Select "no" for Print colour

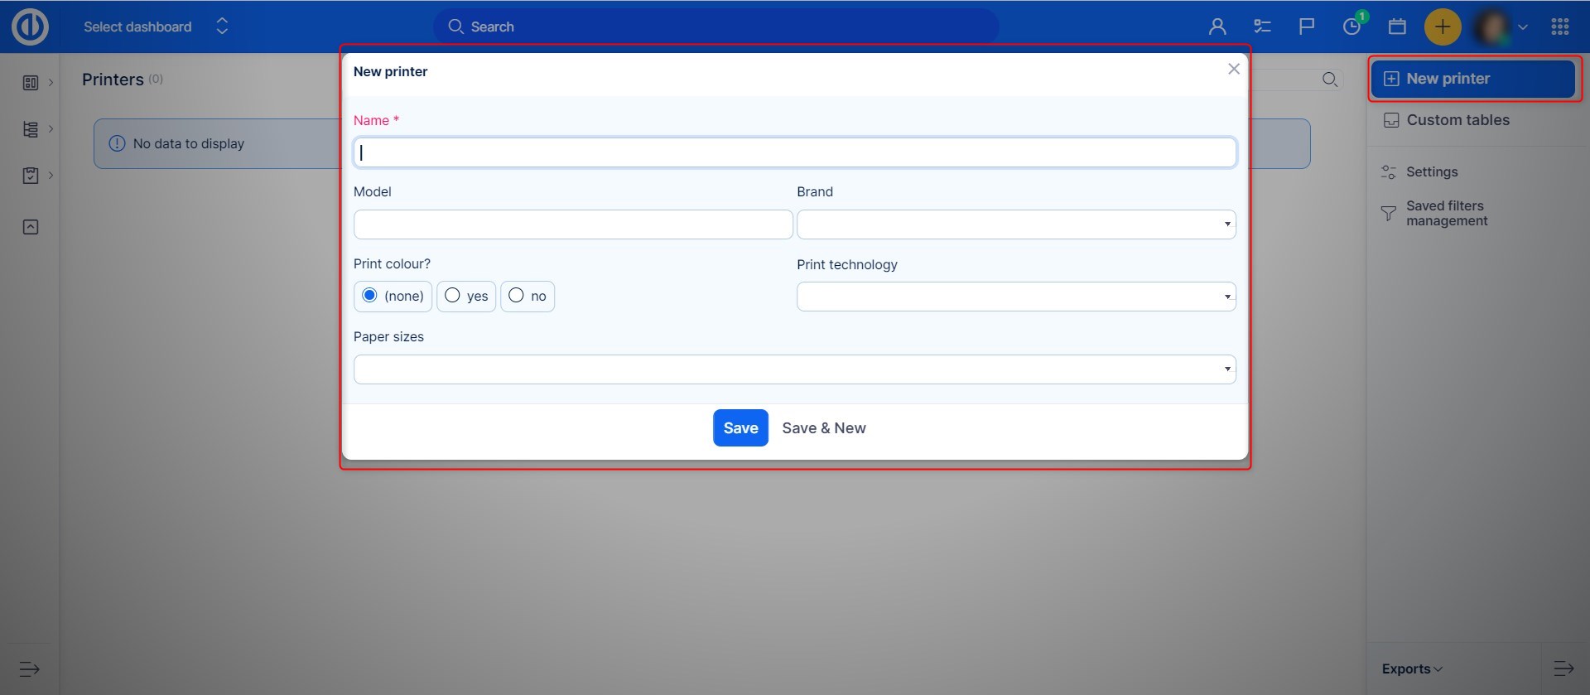[516, 296]
